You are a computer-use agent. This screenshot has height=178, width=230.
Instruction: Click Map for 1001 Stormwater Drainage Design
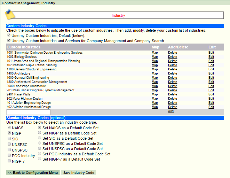154,53
